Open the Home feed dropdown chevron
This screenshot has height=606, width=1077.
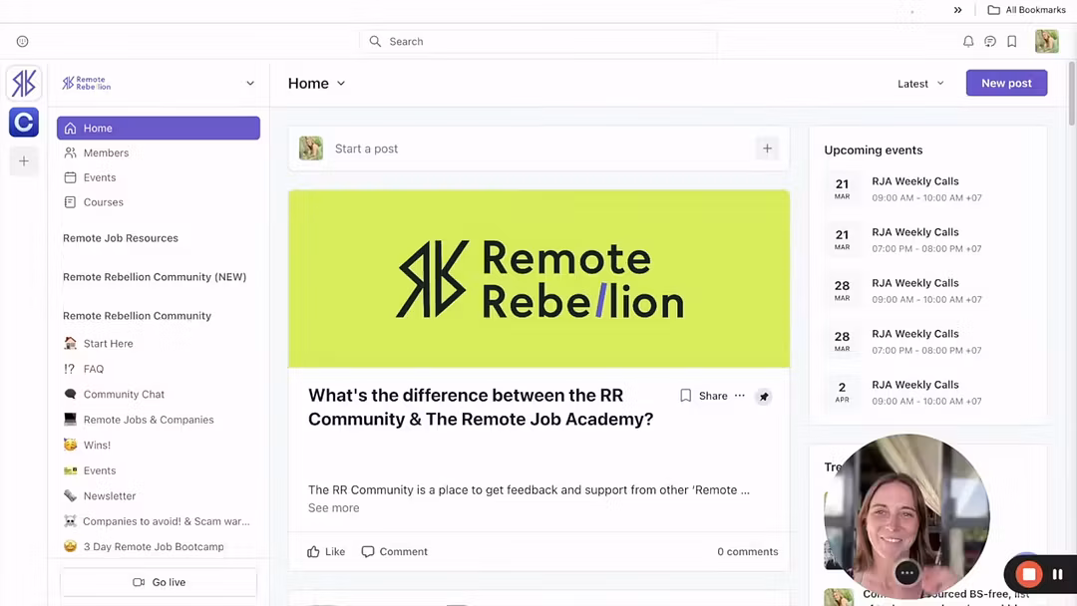pos(341,84)
